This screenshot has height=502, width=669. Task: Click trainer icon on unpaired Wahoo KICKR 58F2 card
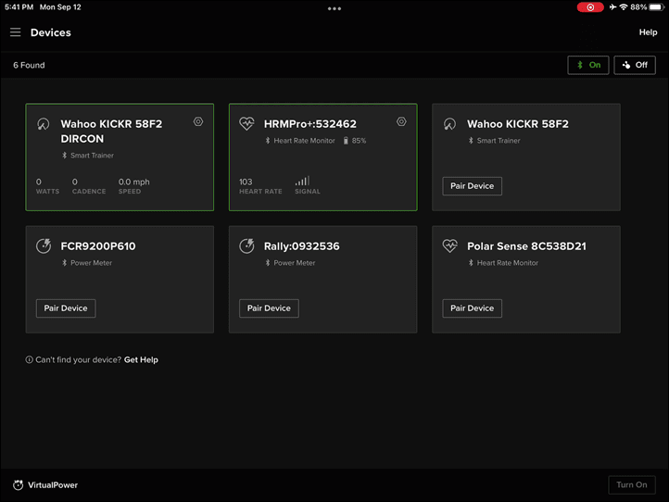pyautogui.click(x=449, y=124)
